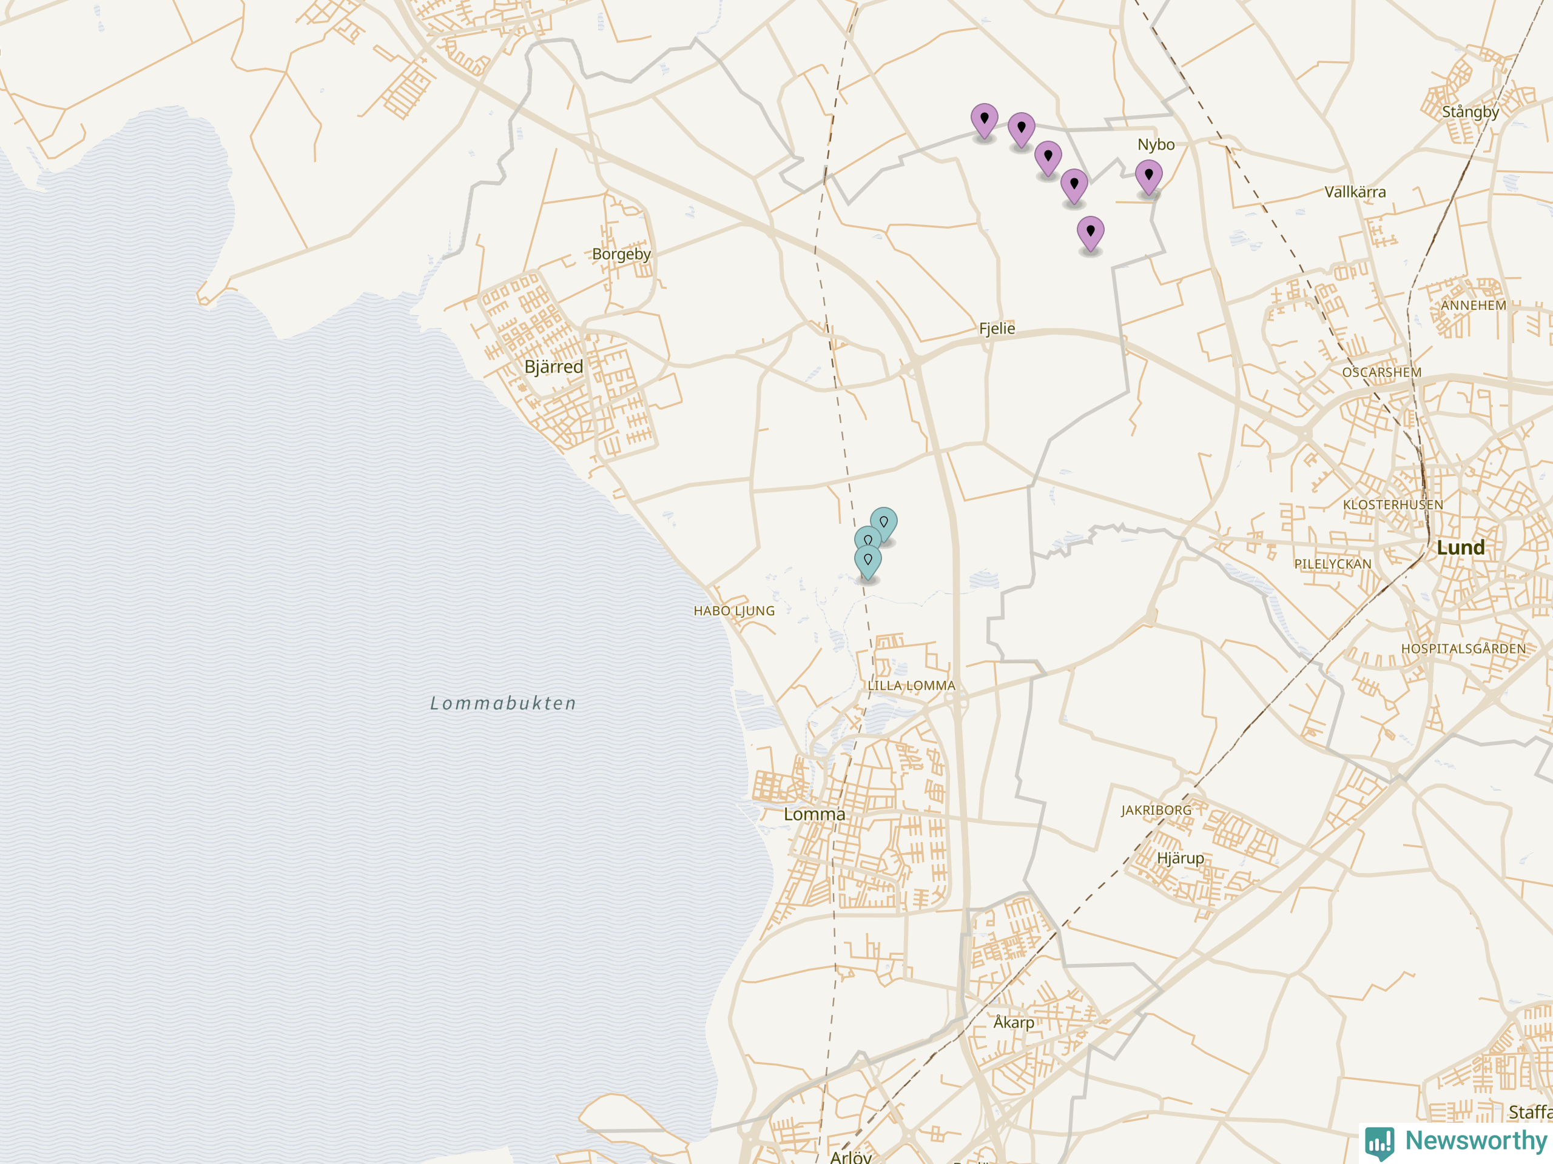Viewport: 1553px width, 1164px height.
Task: Select the Bjärred place label
Action: (554, 367)
